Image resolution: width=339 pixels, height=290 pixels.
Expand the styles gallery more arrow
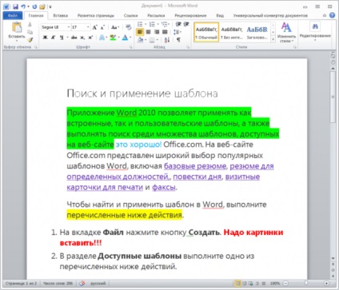pos(273,39)
